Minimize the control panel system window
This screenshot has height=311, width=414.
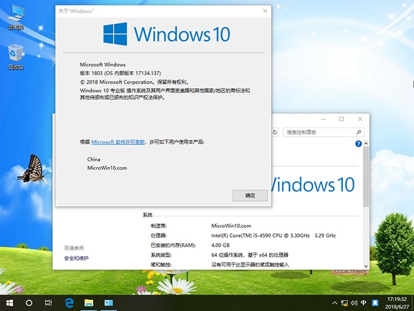pos(323,119)
